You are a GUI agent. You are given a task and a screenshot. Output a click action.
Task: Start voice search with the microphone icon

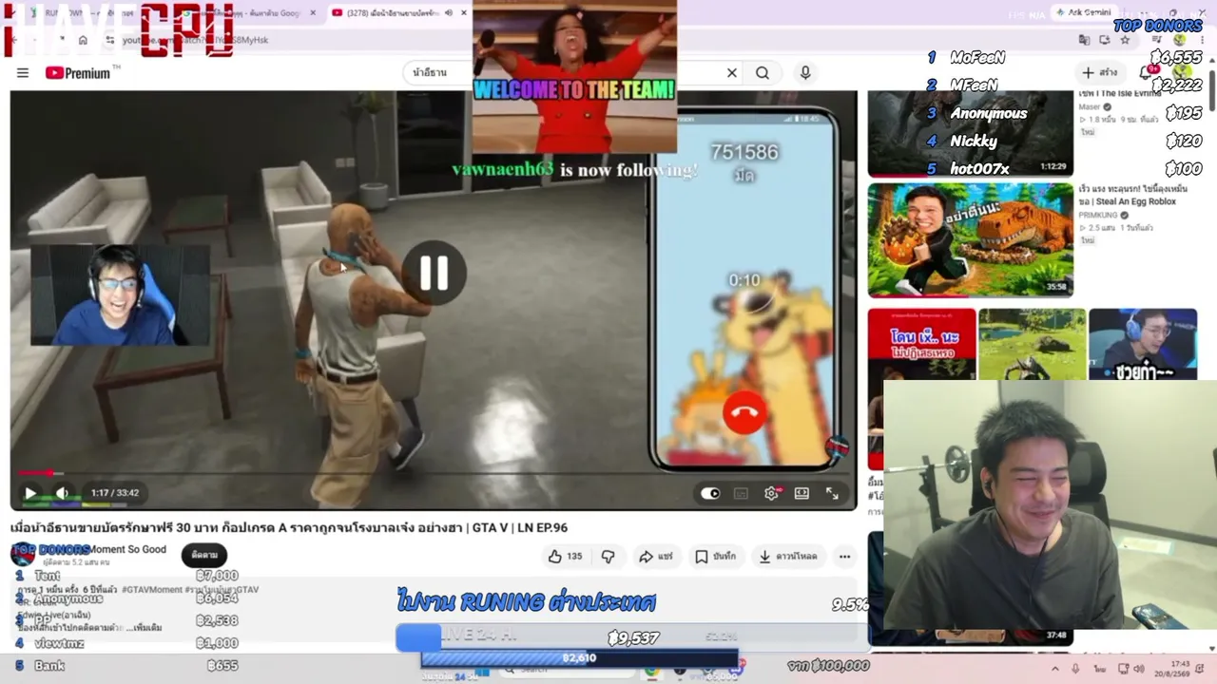[x=805, y=73]
